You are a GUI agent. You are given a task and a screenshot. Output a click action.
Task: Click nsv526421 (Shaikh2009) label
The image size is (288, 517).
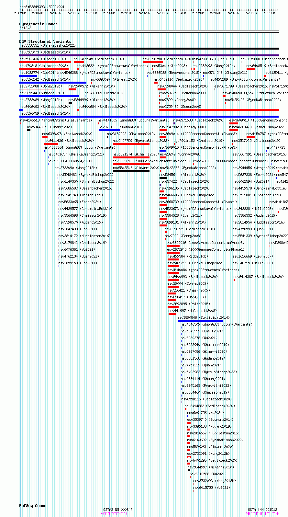tap(189, 291)
